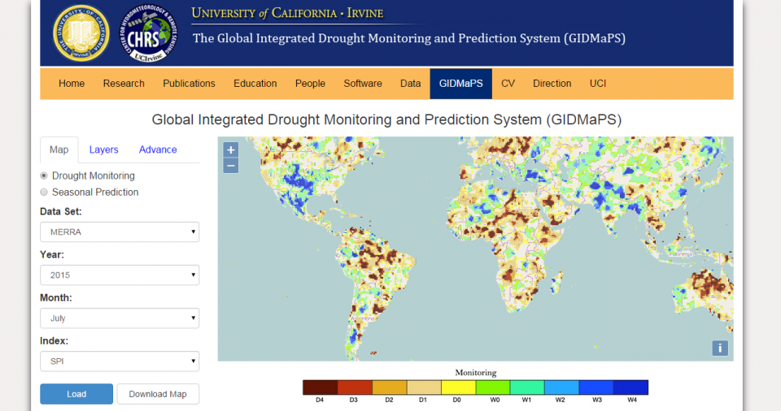
Task: Click the W0 green legend swatch
Action: [x=493, y=387]
